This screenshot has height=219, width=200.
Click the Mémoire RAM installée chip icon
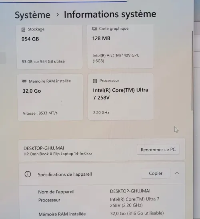24,81
